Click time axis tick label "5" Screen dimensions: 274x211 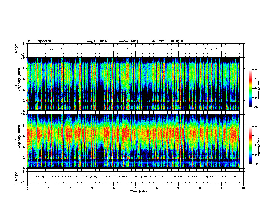coord(135,188)
